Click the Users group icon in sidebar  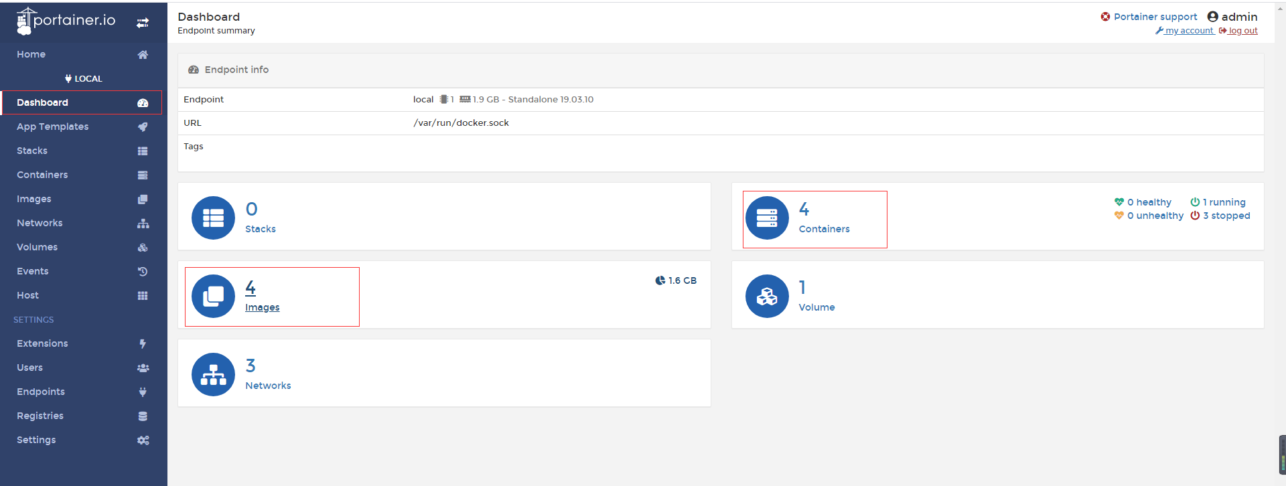[143, 368]
